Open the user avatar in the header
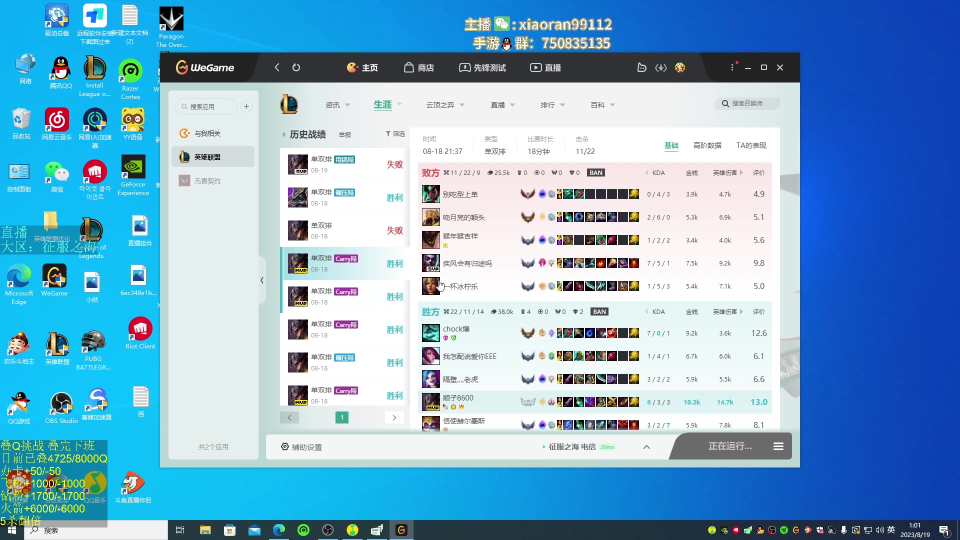This screenshot has width=960, height=540. point(680,67)
